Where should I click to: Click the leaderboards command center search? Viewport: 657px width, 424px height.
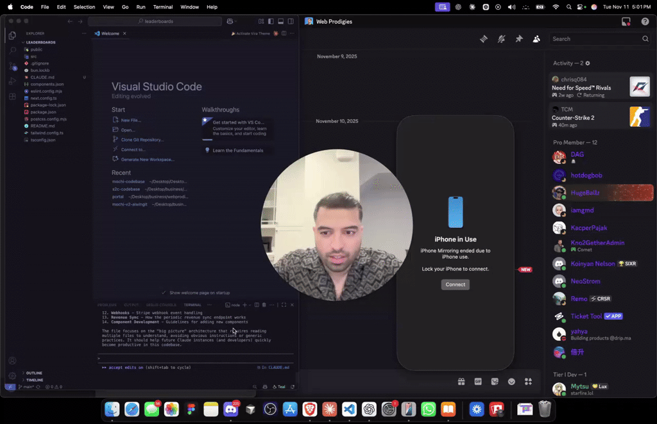[155, 21]
